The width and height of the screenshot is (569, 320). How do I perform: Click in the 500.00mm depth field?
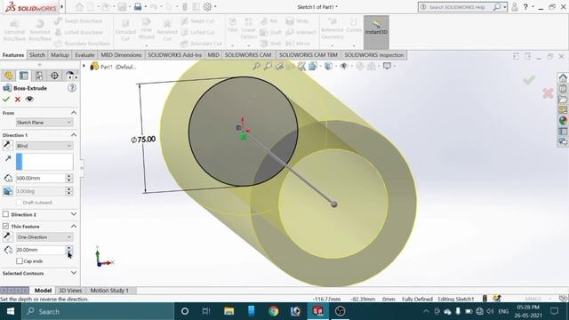coord(41,178)
